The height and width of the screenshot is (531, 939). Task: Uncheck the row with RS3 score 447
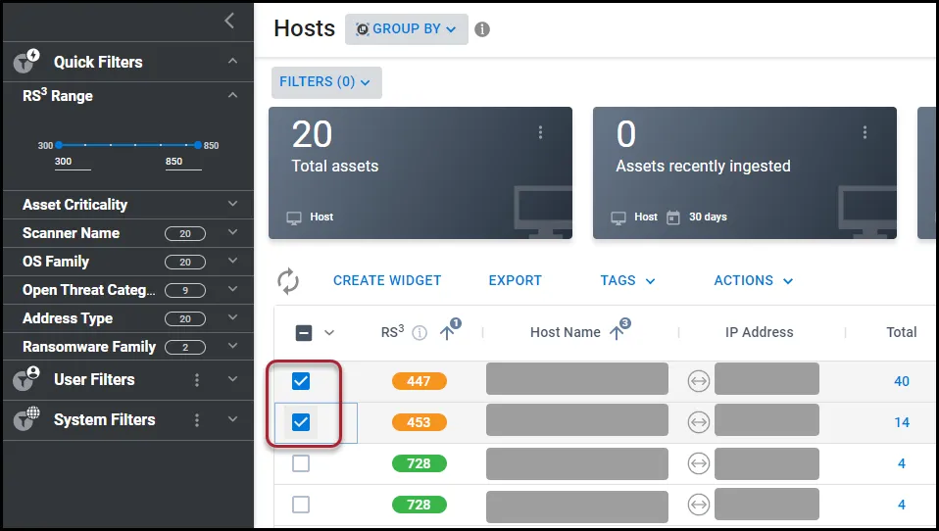pos(301,381)
